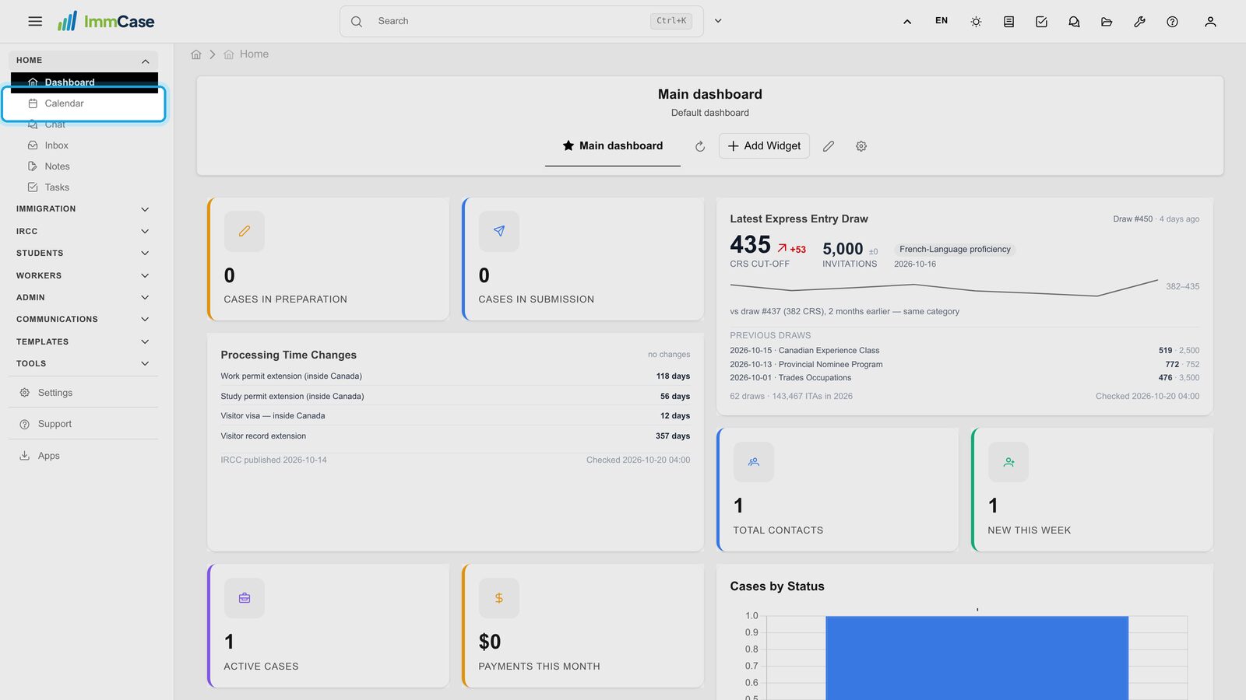1246x700 pixels.
Task: Expand the Students sidebar section
Action: pos(83,254)
